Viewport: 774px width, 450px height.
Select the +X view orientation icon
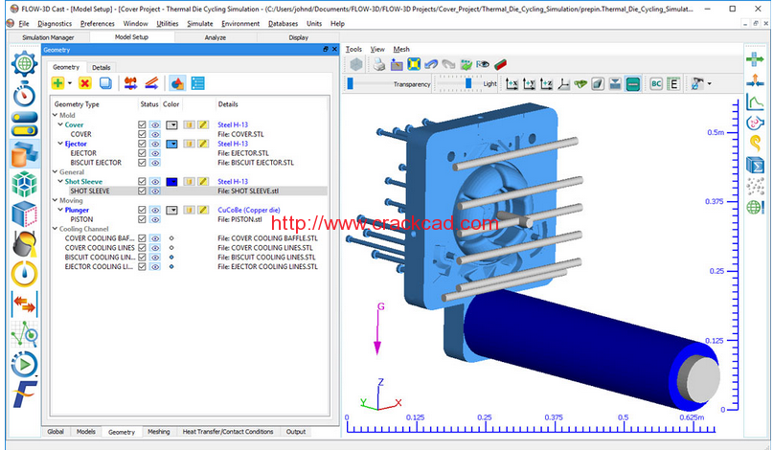[512, 84]
